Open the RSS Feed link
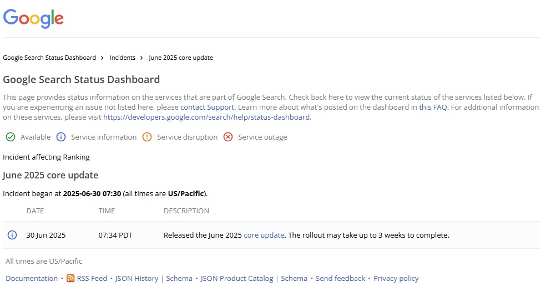 tap(92, 279)
